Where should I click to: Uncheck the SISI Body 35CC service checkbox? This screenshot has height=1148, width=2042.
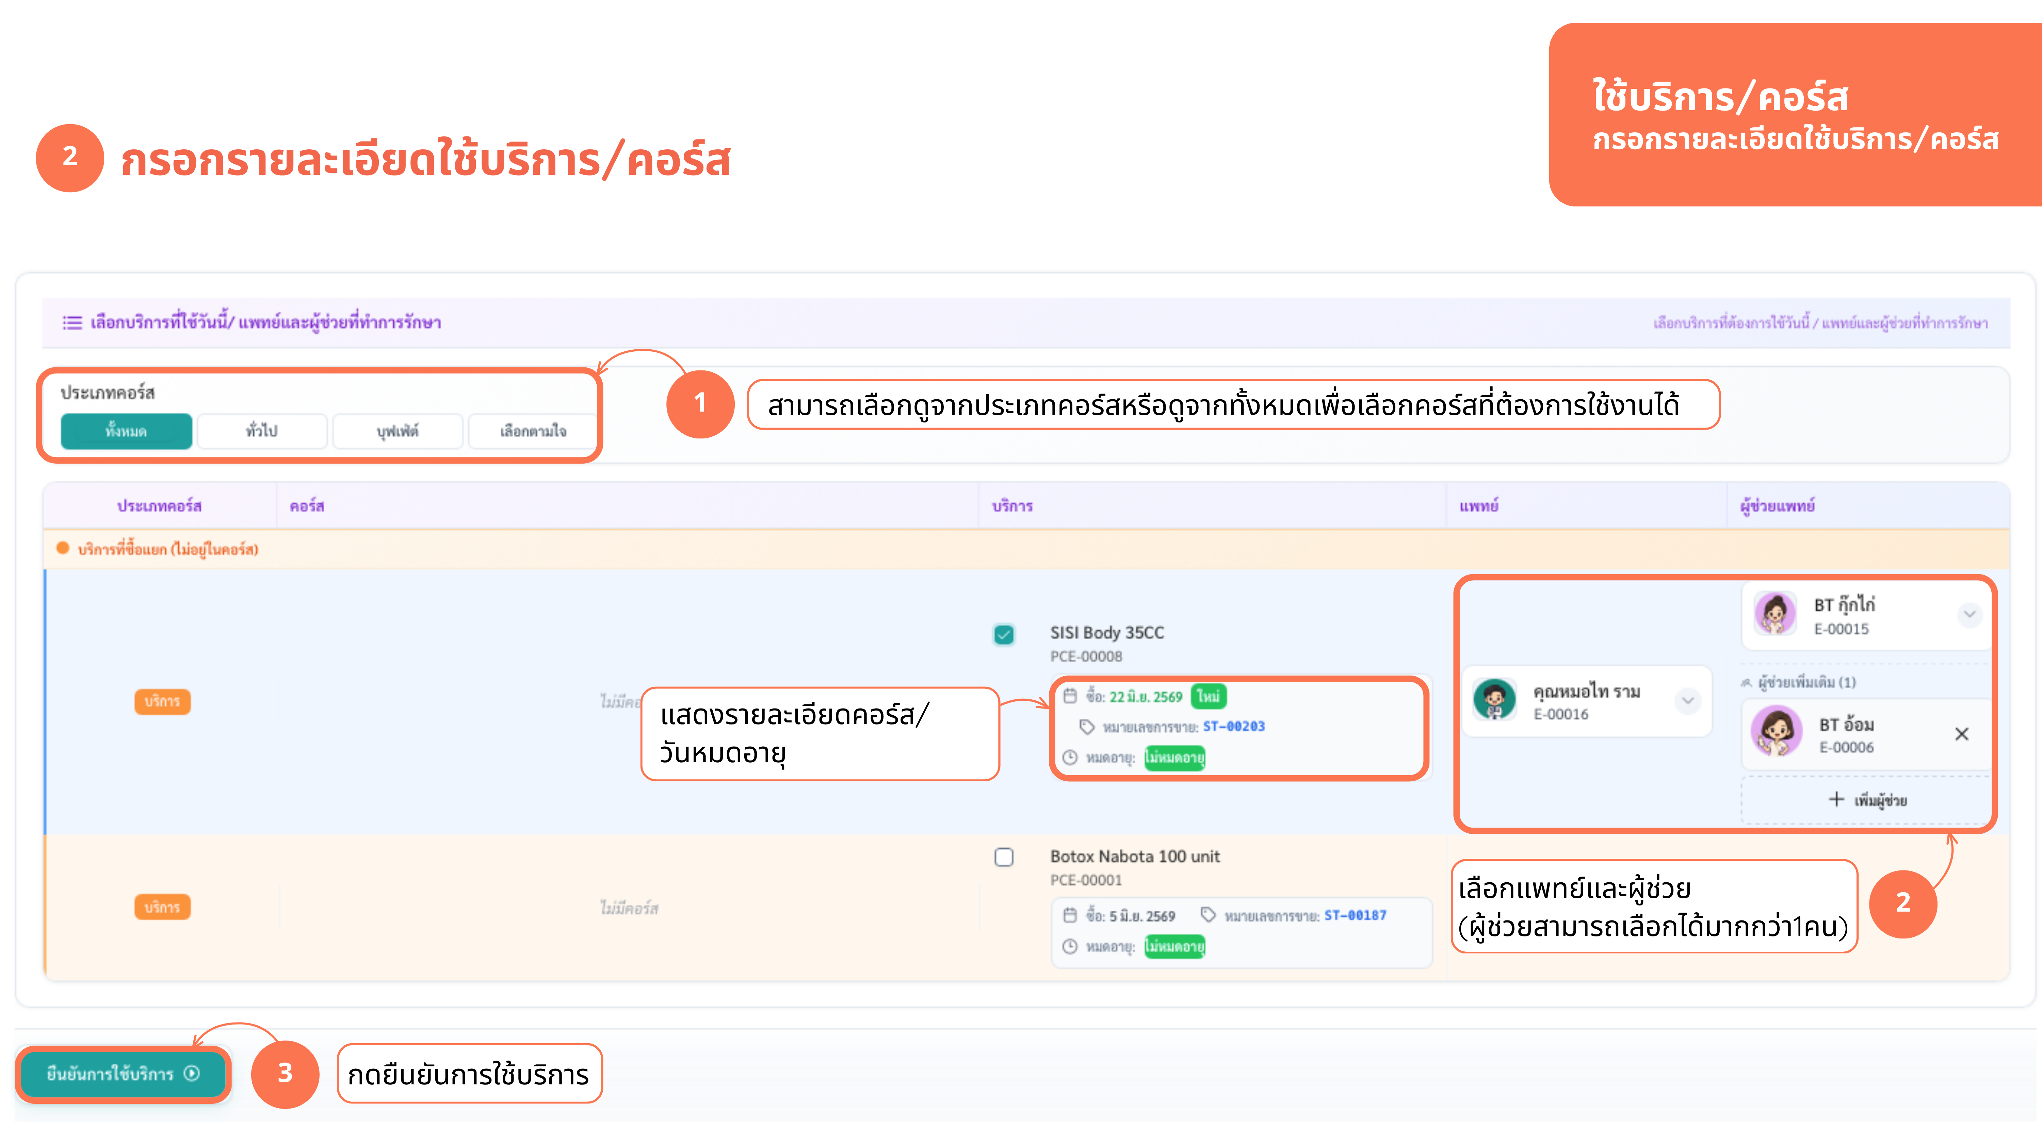pos(1004,635)
